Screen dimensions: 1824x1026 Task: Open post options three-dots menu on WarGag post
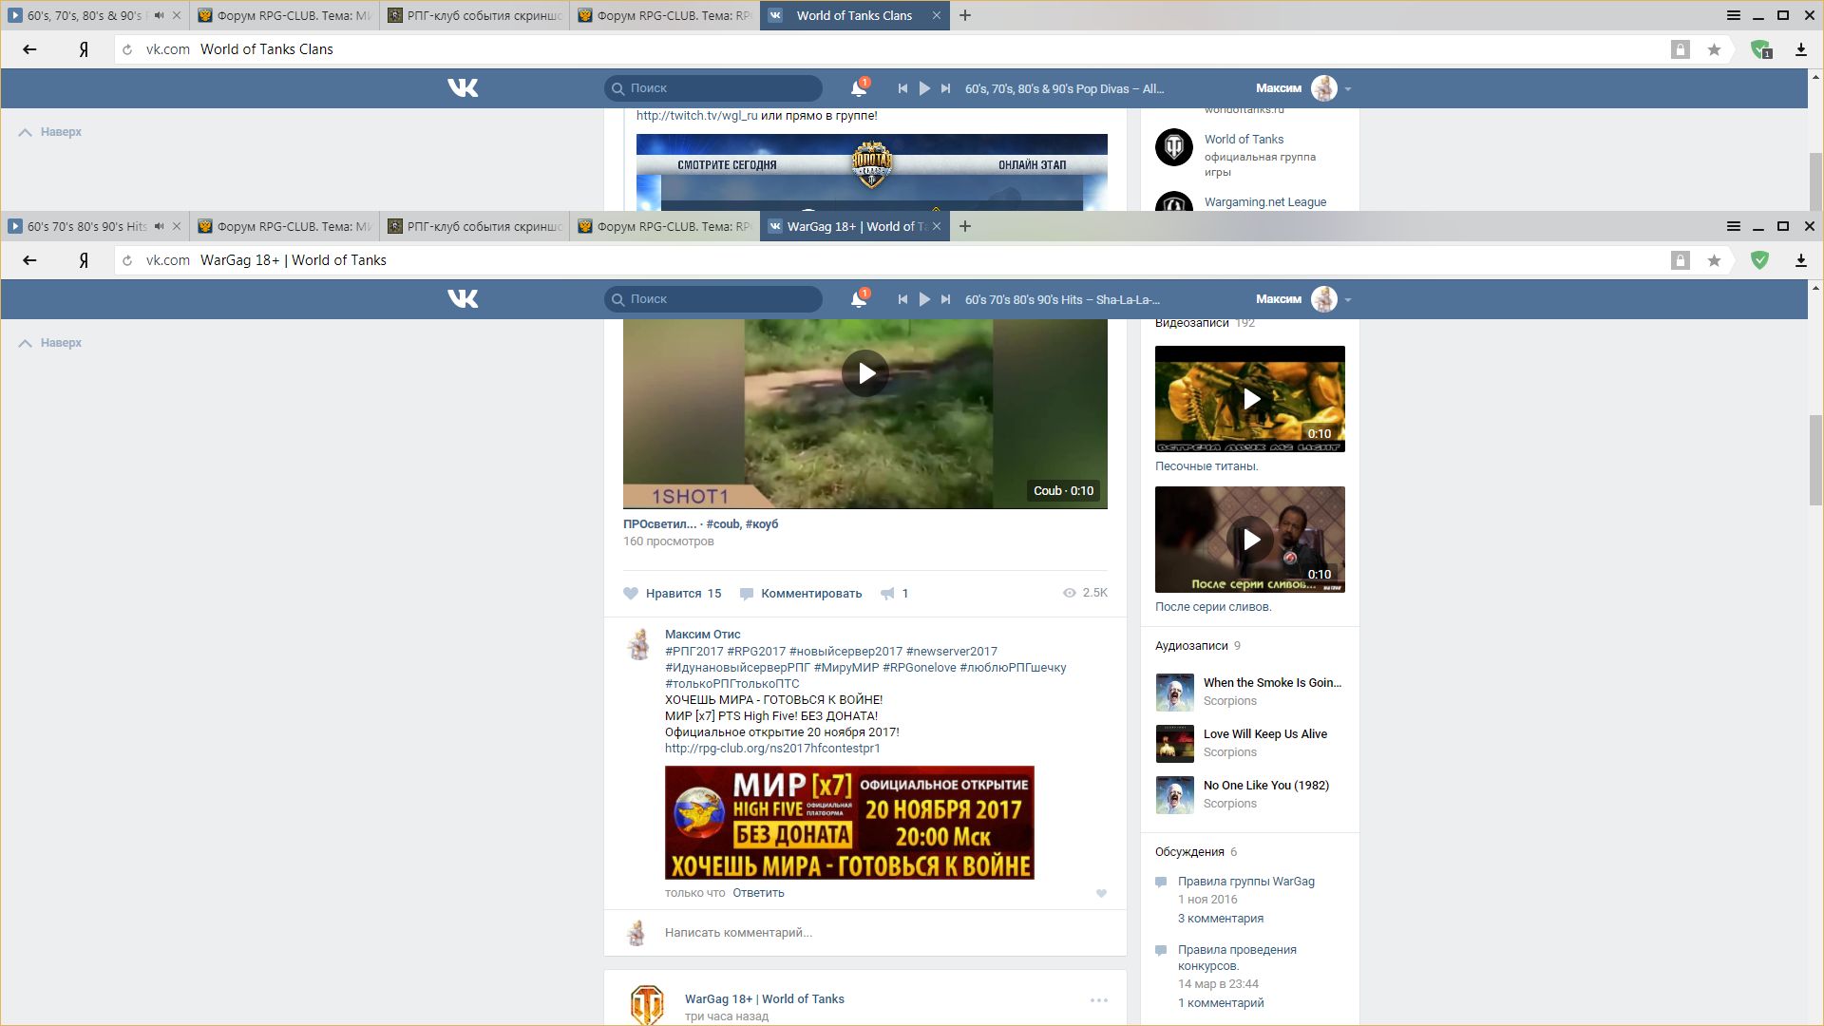pos(1098,1000)
